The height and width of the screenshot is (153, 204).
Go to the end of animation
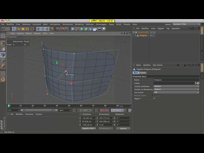tap(96, 110)
